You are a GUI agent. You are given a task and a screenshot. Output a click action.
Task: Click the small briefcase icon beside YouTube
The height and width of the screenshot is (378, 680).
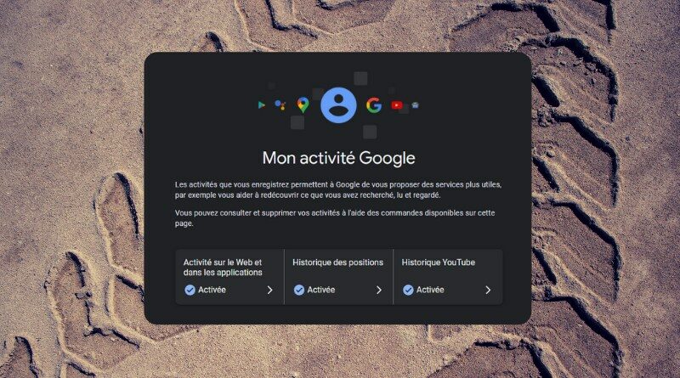416,104
